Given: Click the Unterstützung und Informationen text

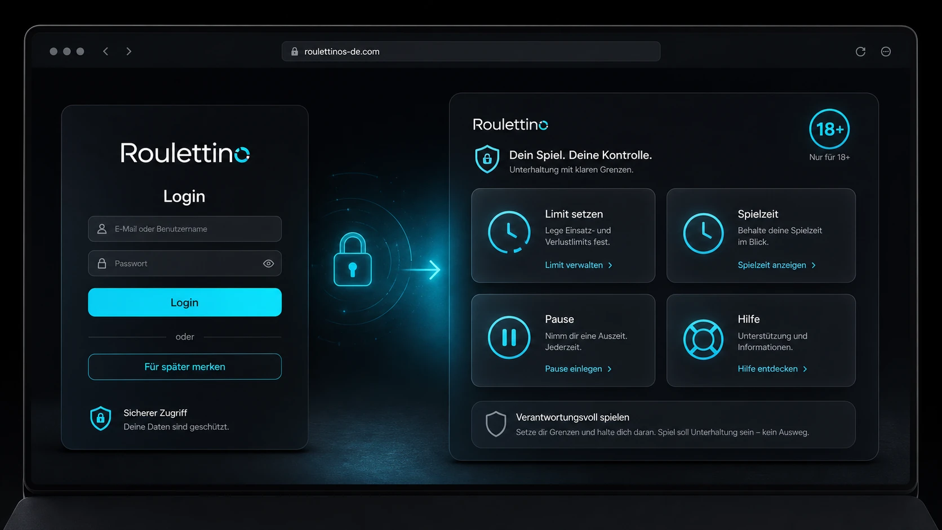Looking at the screenshot, I should 772,341.
